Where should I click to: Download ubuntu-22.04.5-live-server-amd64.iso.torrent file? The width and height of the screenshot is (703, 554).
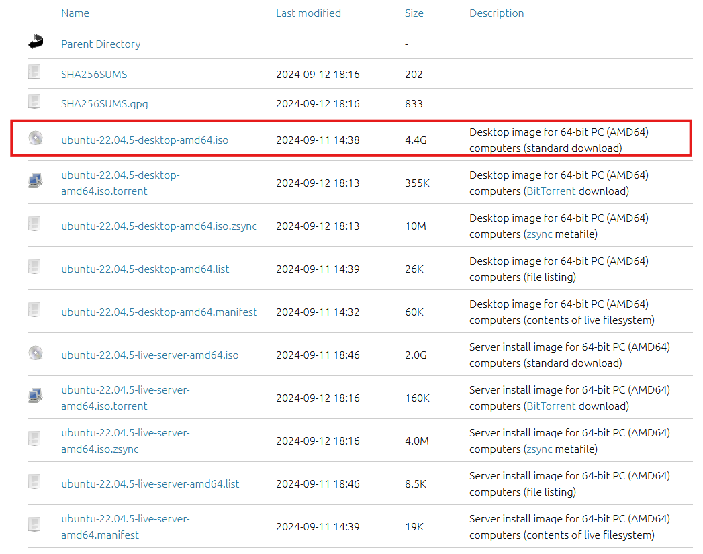point(126,398)
